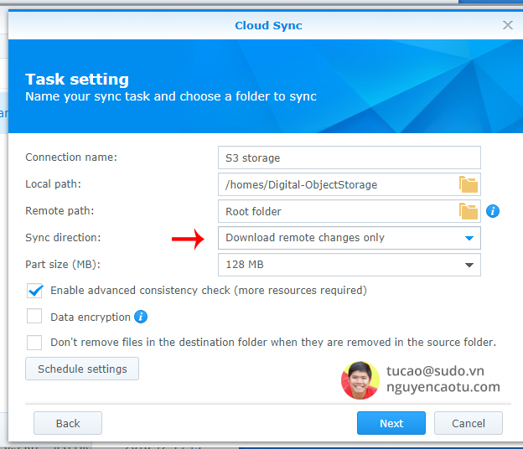Click the info icon beside Remote path

(493, 211)
